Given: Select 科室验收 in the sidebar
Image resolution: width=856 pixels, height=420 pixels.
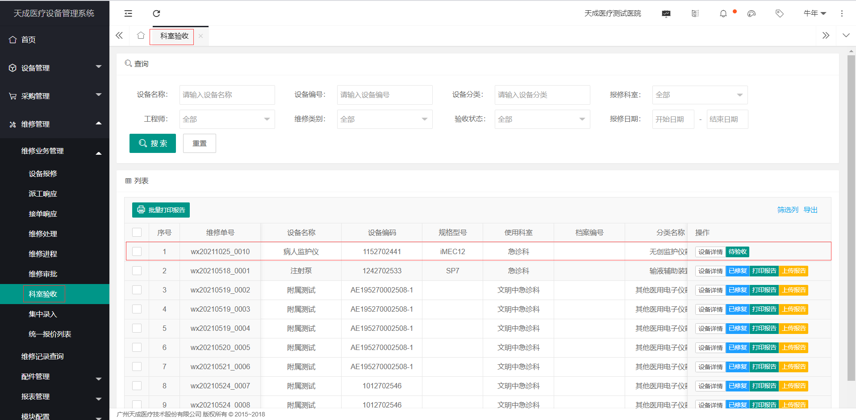Looking at the screenshot, I should (x=54, y=294).
